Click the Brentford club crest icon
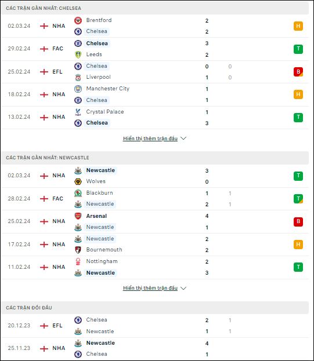The image size is (314, 361). [x=78, y=20]
